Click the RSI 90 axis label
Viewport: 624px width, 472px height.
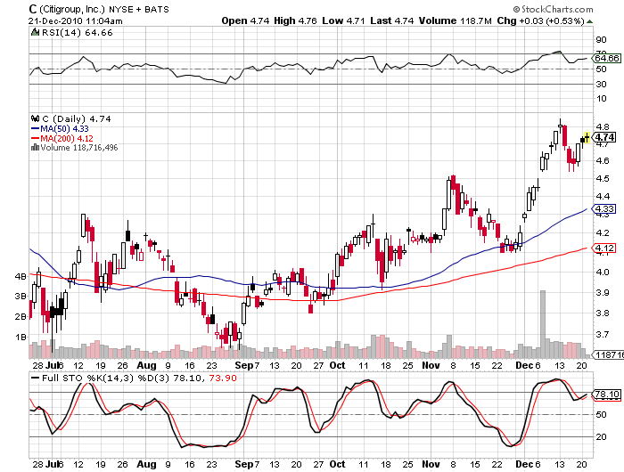pyautogui.click(x=602, y=39)
